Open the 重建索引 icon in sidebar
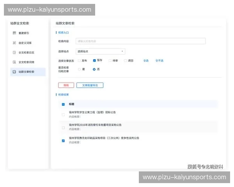 [x=14, y=33]
